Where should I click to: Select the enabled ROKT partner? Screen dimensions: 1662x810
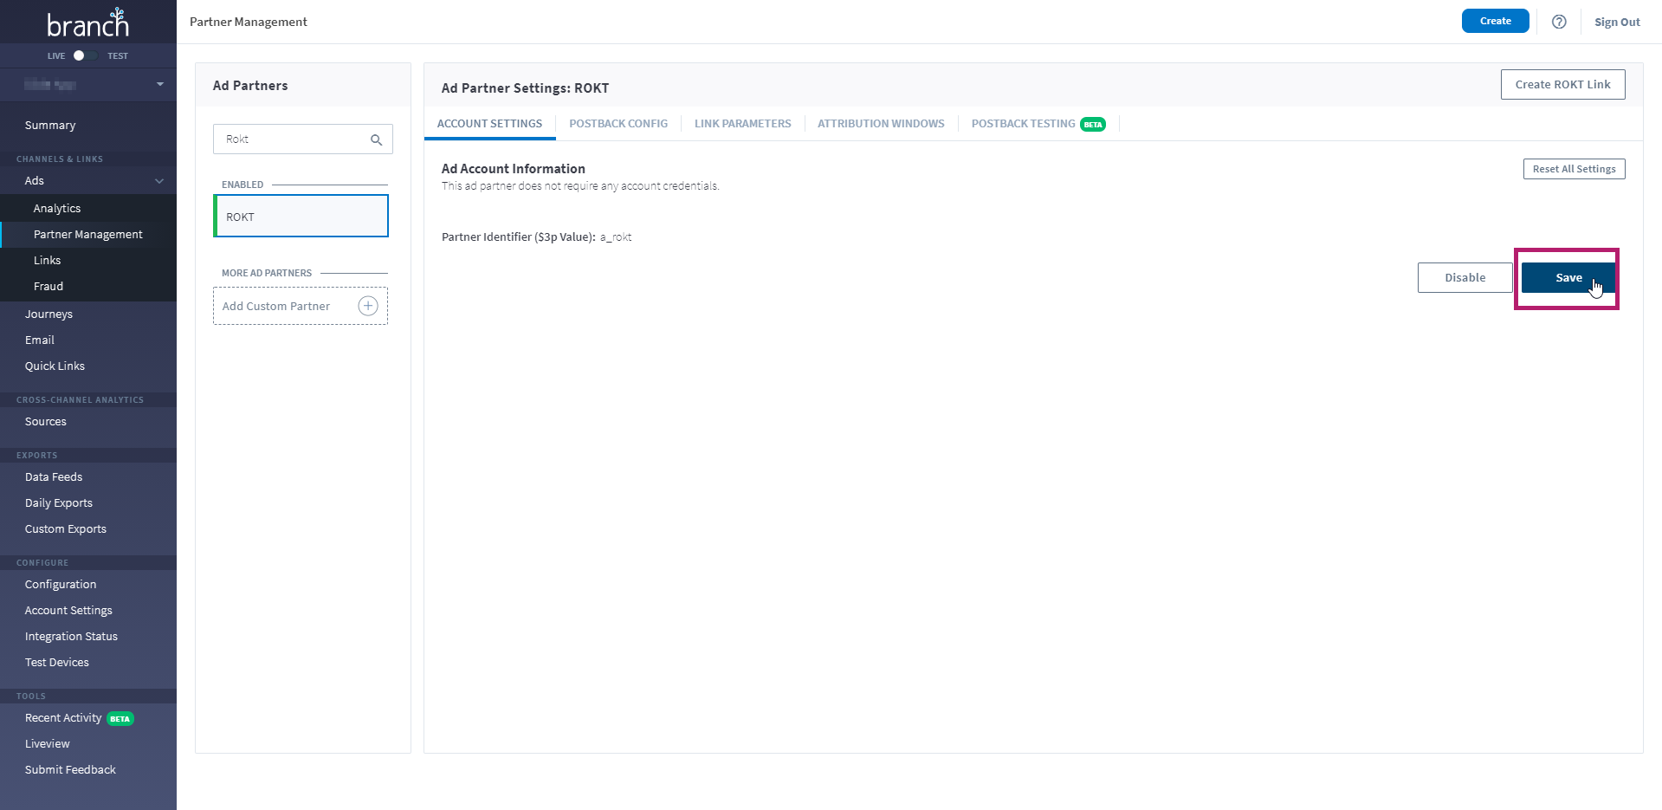pos(301,216)
